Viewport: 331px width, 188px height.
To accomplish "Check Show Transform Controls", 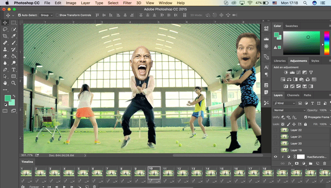I will [x=57, y=15].
